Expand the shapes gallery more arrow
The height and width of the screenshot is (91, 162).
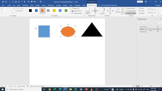[14, 13]
